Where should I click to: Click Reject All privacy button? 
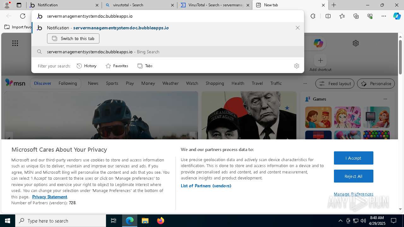(x=353, y=176)
